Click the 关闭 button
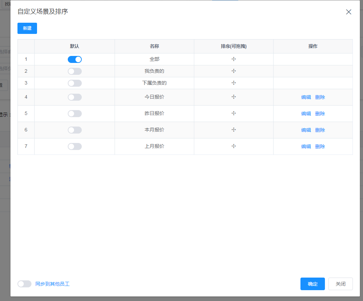Screen dimensions: 363x301 [x=340, y=284]
